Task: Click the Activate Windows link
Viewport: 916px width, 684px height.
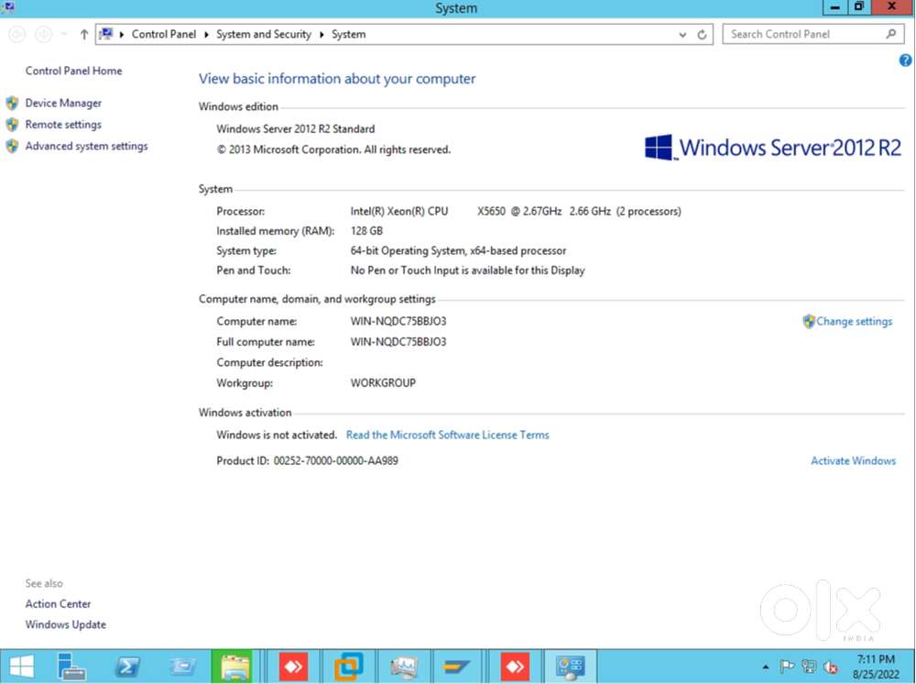Action: click(854, 460)
